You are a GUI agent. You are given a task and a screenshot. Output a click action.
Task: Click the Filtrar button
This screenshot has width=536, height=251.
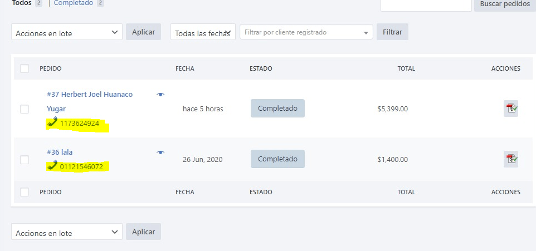pyautogui.click(x=392, y=32)
